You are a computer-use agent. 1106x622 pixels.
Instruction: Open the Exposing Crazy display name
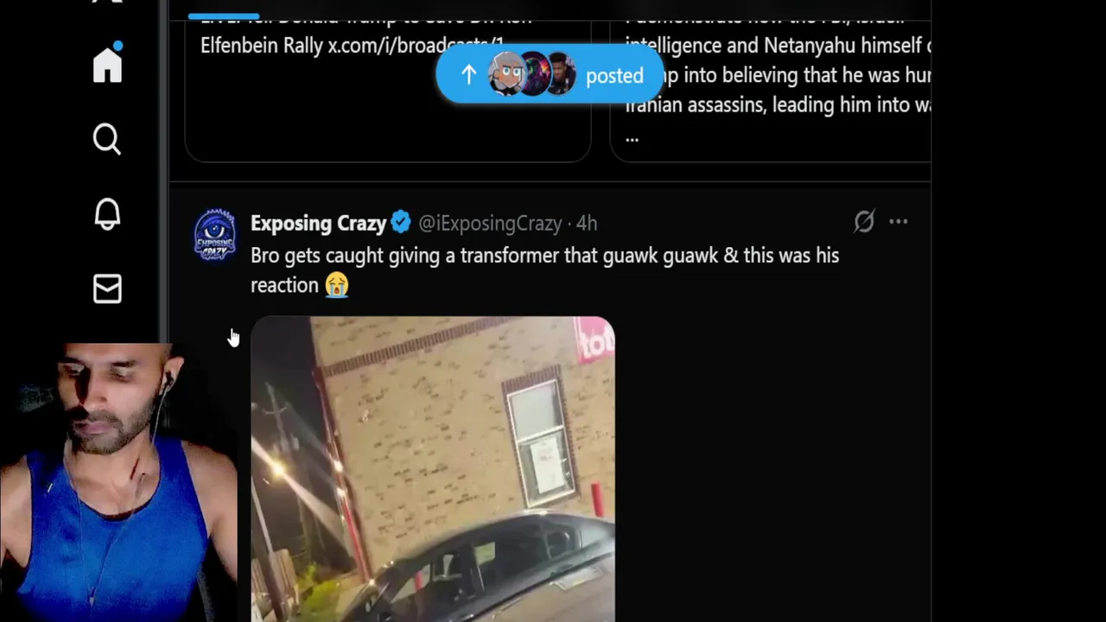coord(318,223)
